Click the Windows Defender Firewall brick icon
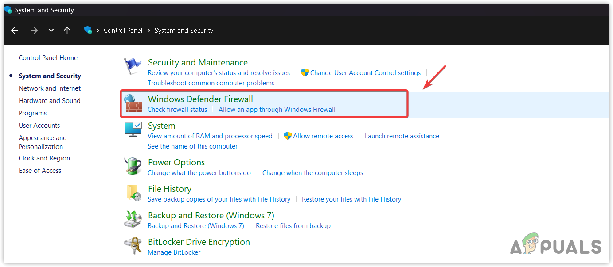Viewport: 613px width, 267px height. (133, 103)
